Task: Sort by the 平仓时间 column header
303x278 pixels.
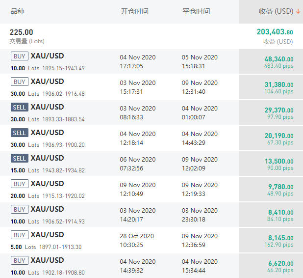Action: coord(196,11)
